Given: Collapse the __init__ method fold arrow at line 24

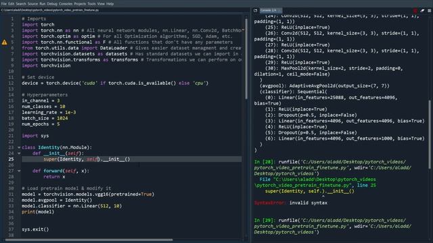Looking at the screenshot, I should [x=19, y=153].
